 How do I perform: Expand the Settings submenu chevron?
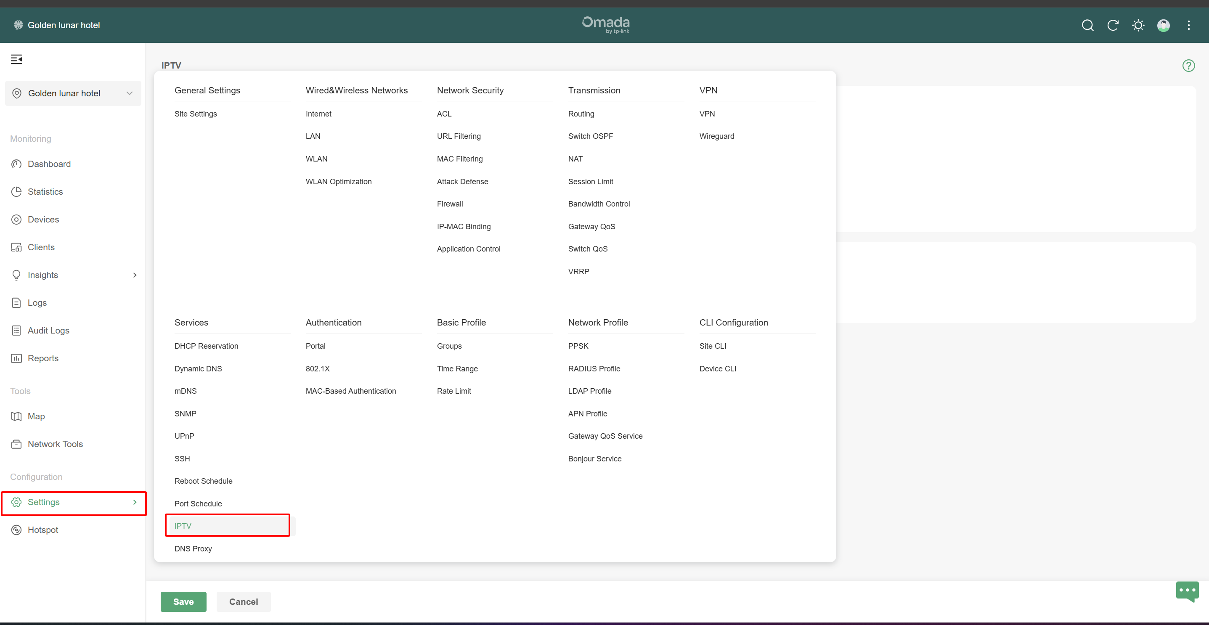135,502
